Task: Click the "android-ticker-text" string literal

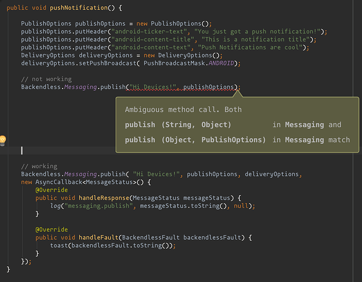Action: click(149, 32)
